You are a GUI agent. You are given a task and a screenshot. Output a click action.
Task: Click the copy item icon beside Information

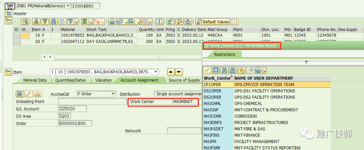click(x=171, y=22)
